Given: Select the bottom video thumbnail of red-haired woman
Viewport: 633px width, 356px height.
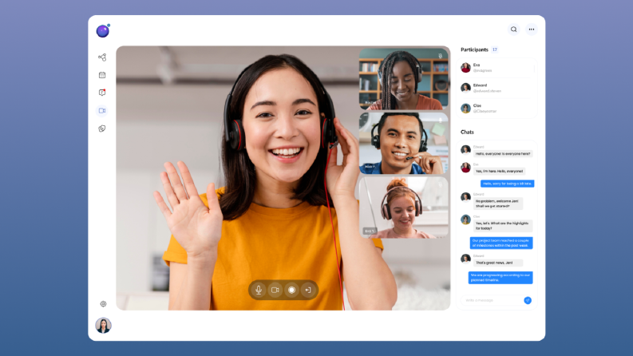Looking at the screenshot, I should (x=404, y=207).
